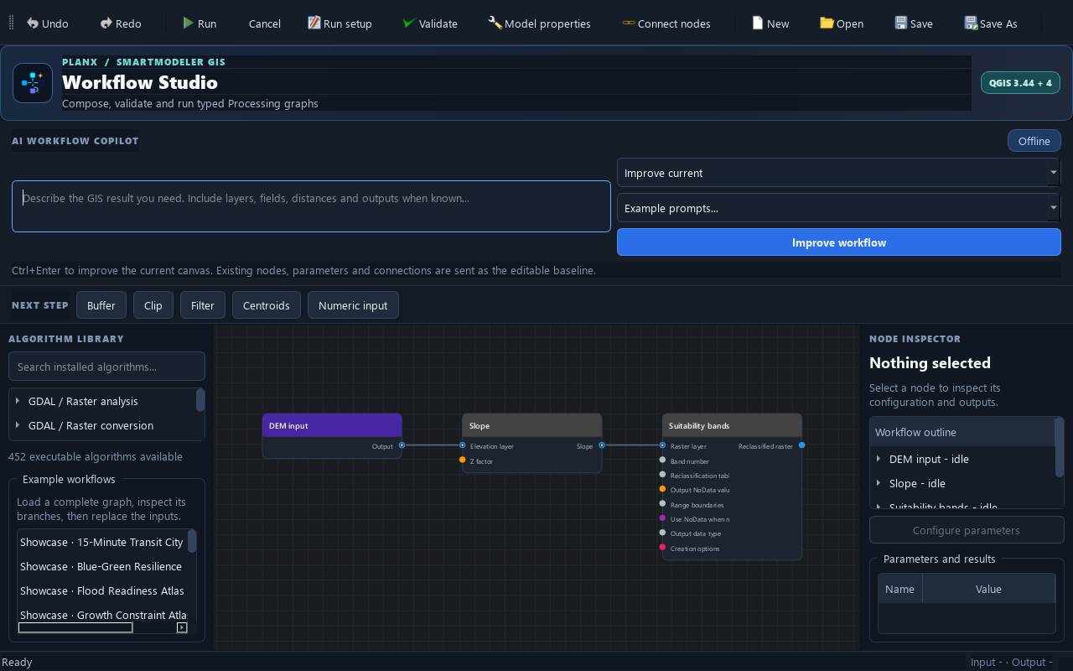1073x671 pixels.
Task: Load Showcase Growth Constraint Atlas
Action: (x=102, y=615)
